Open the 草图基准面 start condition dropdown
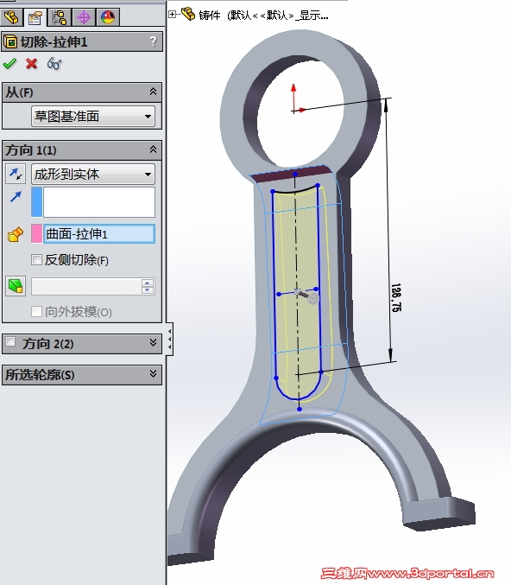The image size is (511, 585). [93, 117]
